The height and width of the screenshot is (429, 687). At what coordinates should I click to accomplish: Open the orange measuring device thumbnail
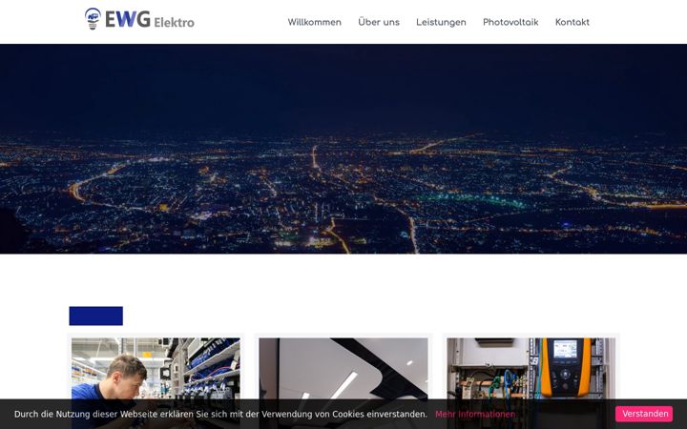(531, 383)
